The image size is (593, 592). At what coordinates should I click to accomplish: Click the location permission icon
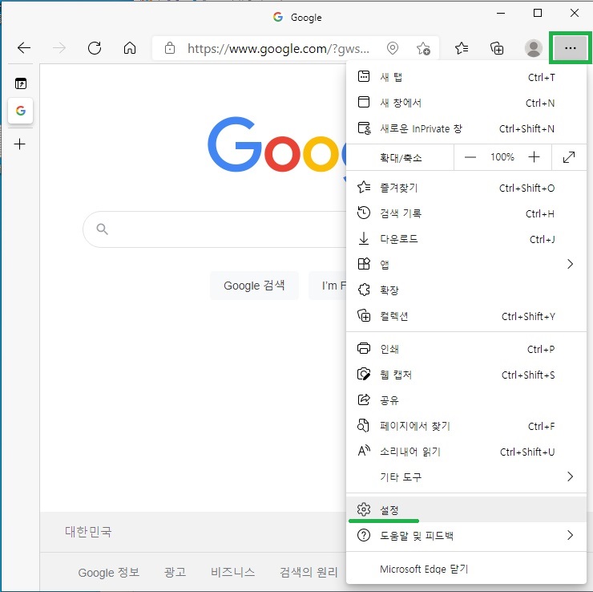point(393,48)
